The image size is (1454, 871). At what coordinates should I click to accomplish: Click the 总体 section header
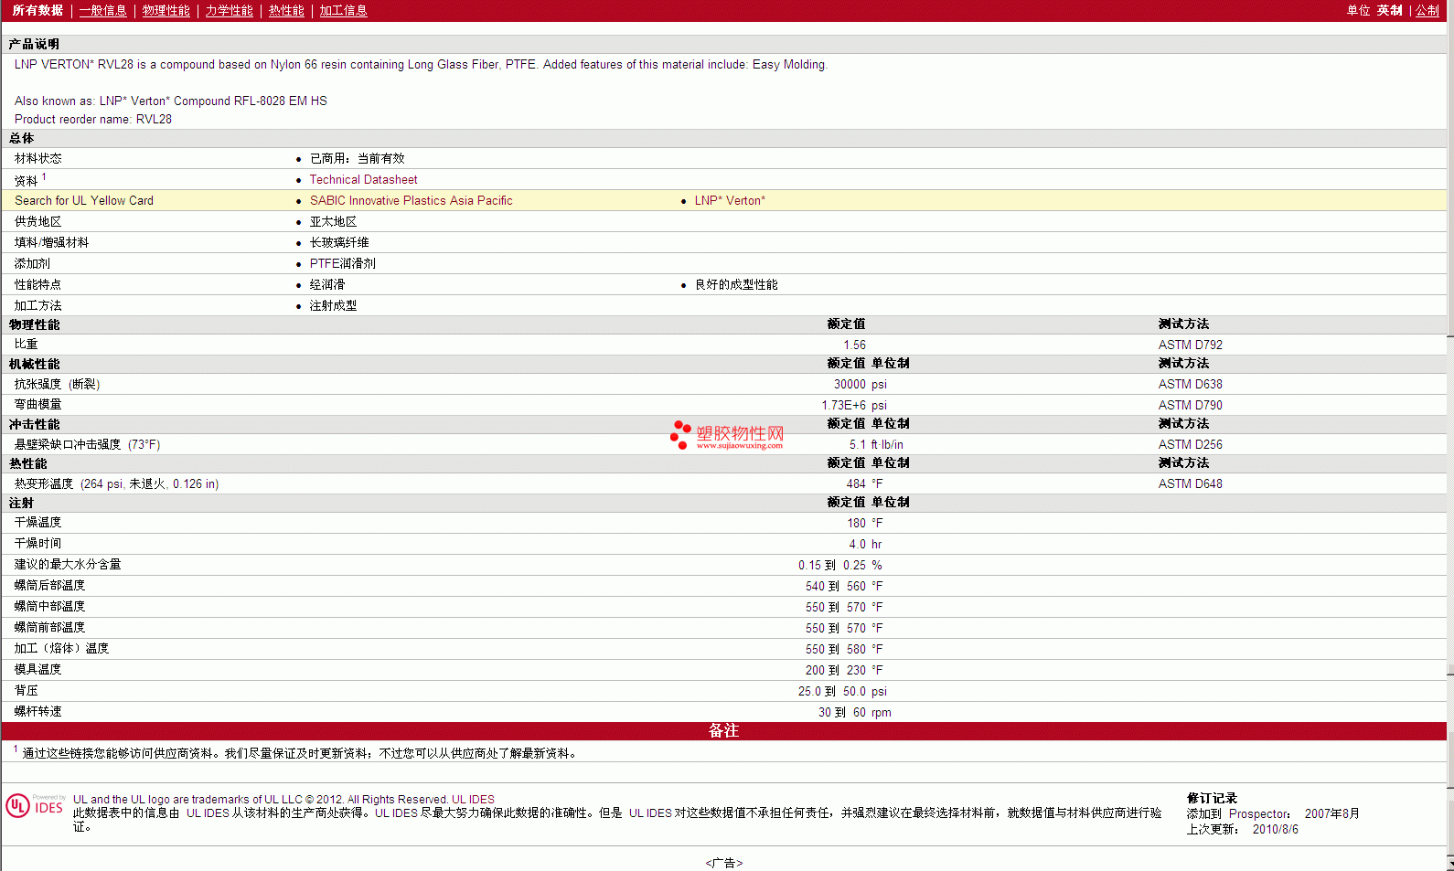click(21, 139)
